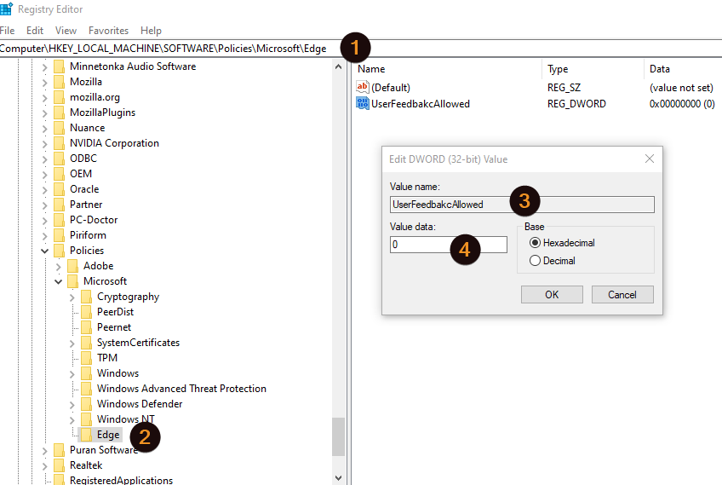Open the Favorites menu

[x=108, y=31]
